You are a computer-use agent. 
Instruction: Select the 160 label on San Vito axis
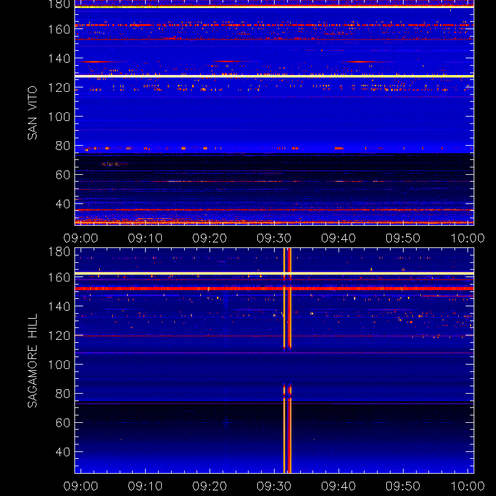coord(59,29)
